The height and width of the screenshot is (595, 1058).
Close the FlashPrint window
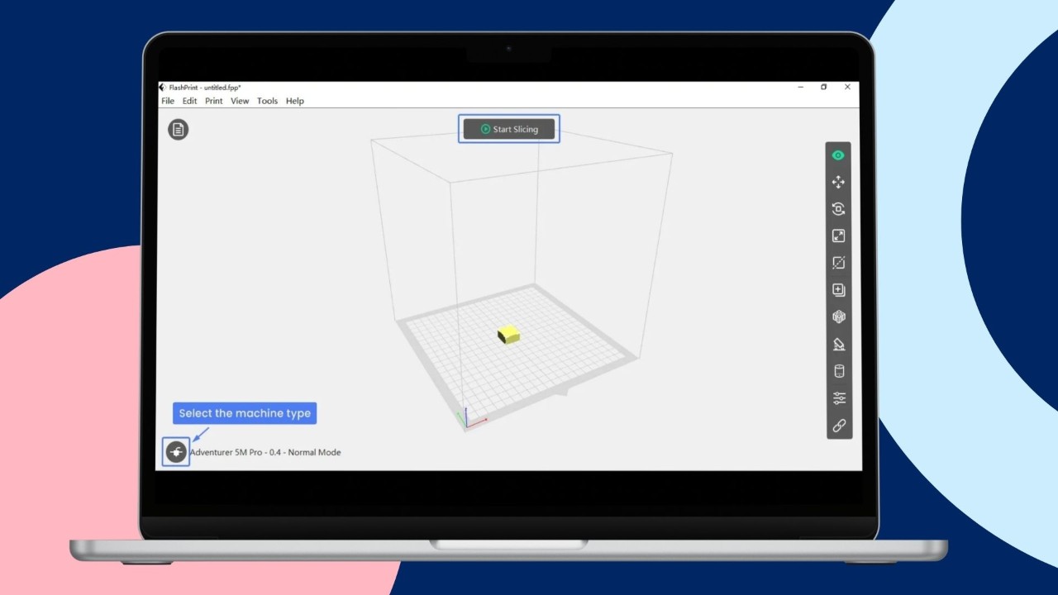[x=847, y=87]
